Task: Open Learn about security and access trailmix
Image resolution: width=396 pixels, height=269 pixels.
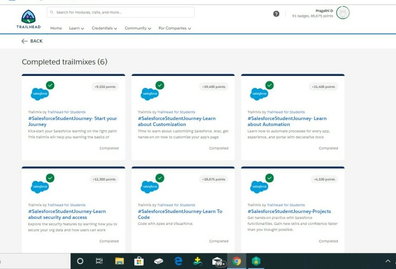Action: pyautogui.click(x=67, y=214)
